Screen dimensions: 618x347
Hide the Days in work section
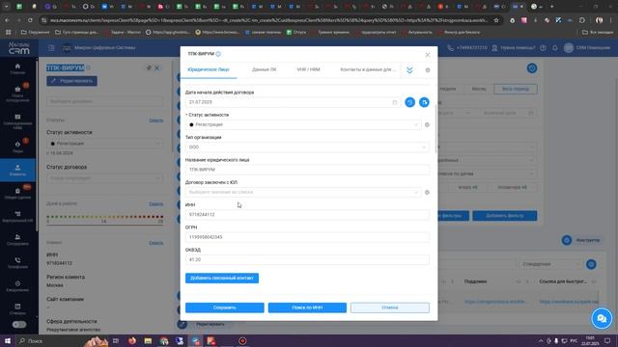(x=156, y=203)
